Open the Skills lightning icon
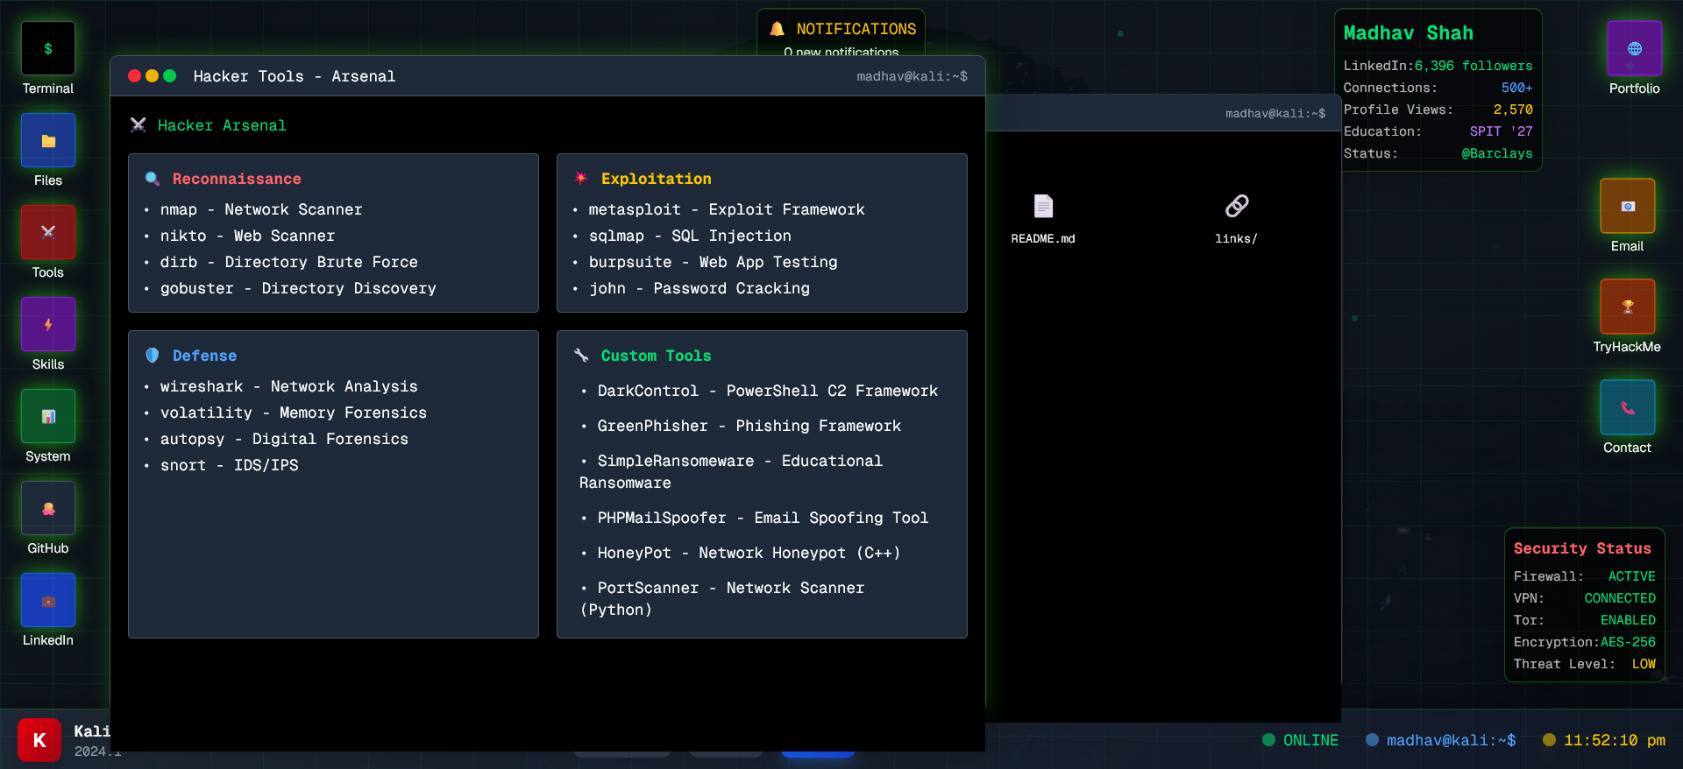 [x=48, y=324]
